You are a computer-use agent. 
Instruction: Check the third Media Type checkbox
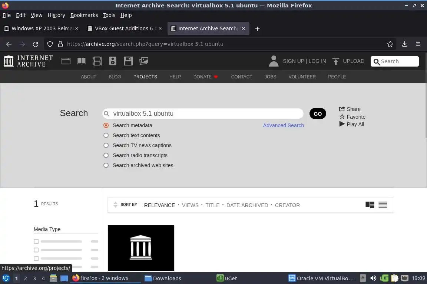(x=36, y=258)
